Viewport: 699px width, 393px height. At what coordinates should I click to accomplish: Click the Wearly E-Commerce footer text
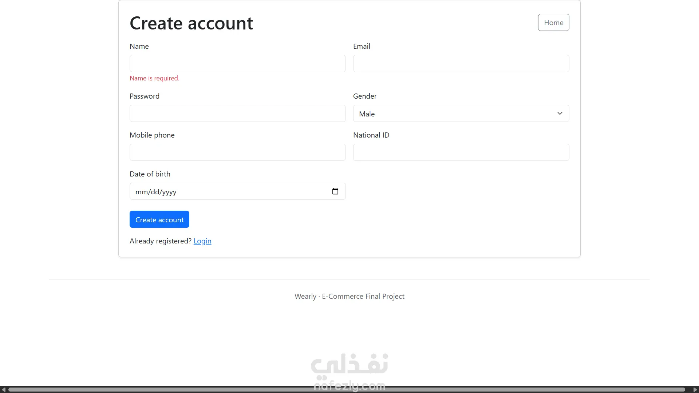[x=349, y=296]
